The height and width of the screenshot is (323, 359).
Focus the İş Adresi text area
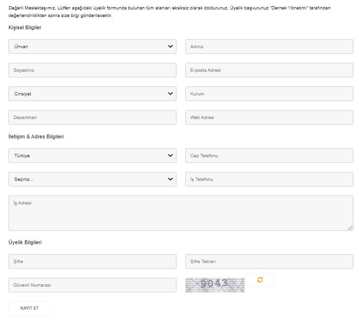pos(181,213)
